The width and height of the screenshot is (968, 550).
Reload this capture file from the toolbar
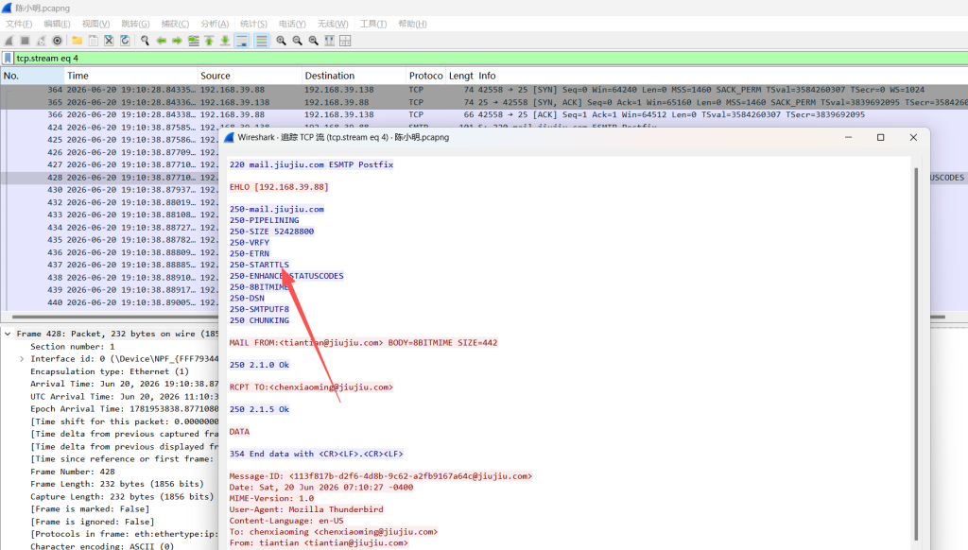pyautogui.click(x=125, y=41)
